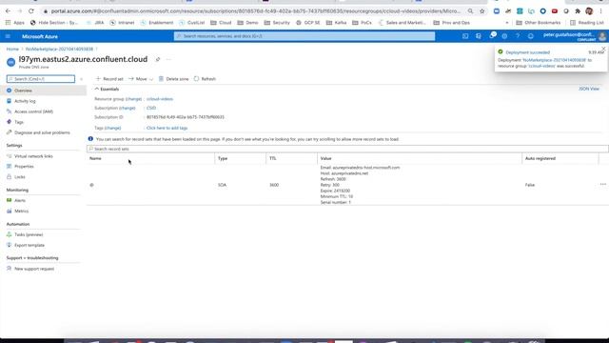Open the Move dropdown
The width and height of the screenshot is (609, 343).
[x=141, y=79]
